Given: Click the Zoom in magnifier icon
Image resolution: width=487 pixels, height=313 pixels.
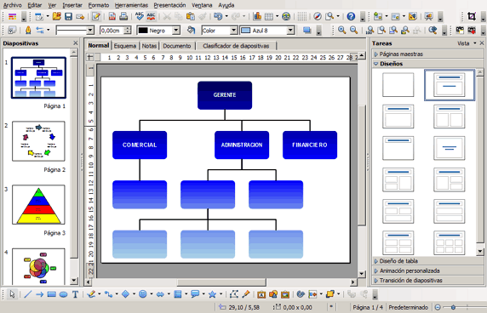Looking at the screenshot, I should 342,31.
